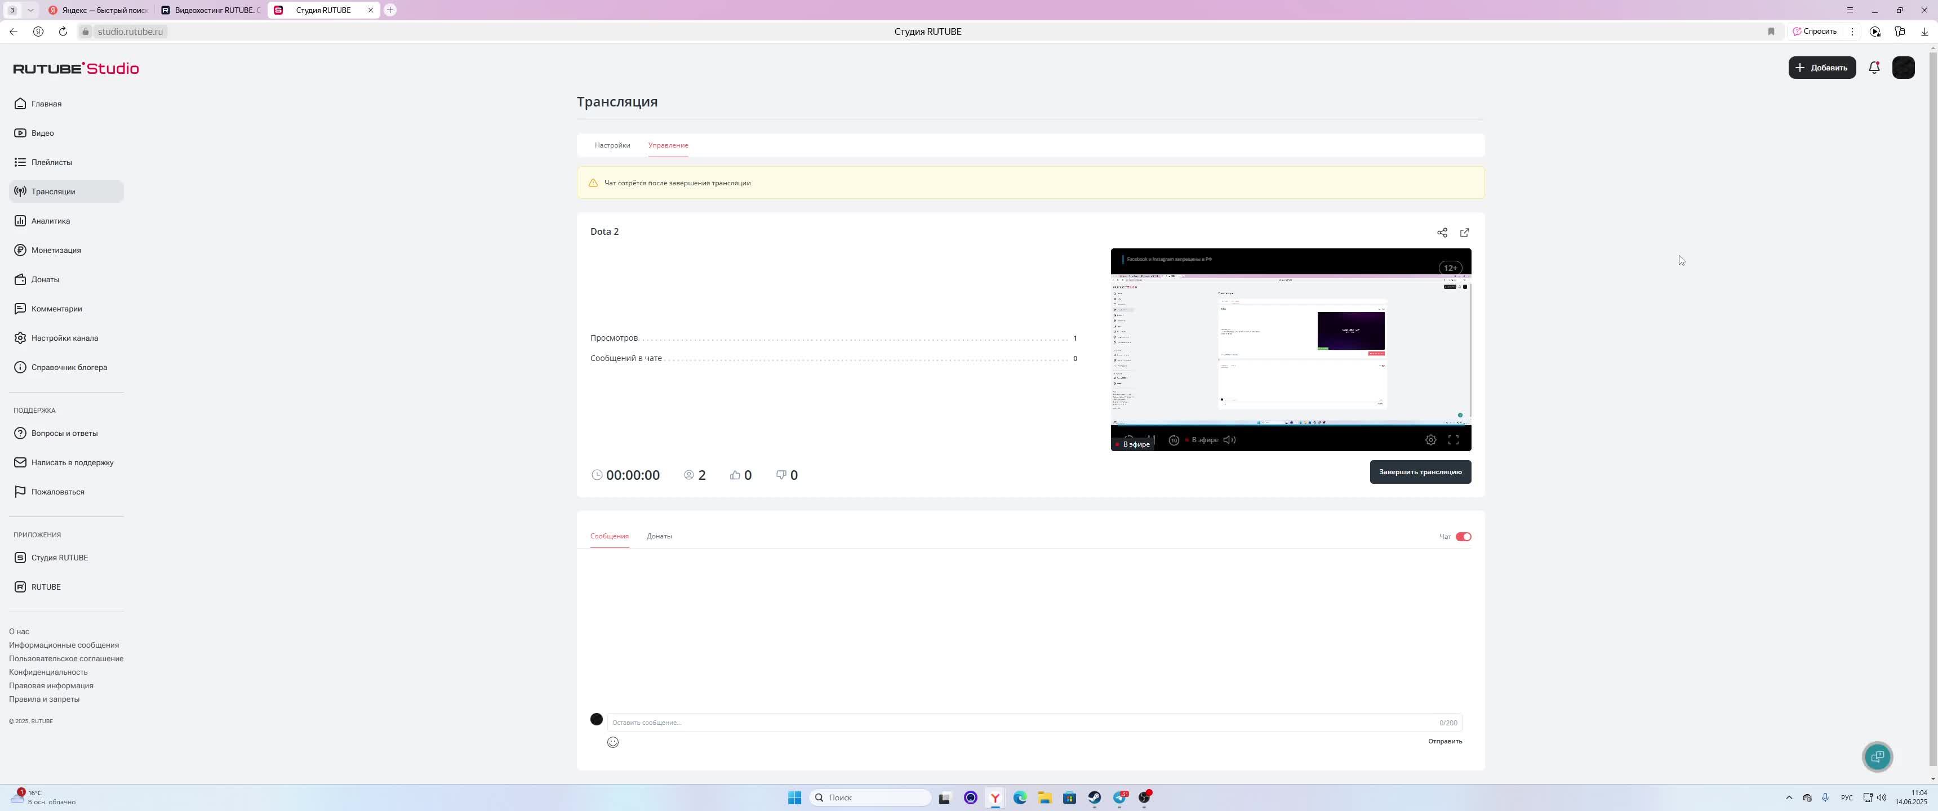Select Трансляции in the sidebar
This screenshot has width=1938, height=811.
66,192
